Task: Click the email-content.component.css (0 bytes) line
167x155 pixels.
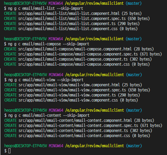Action: click(77, 136)
